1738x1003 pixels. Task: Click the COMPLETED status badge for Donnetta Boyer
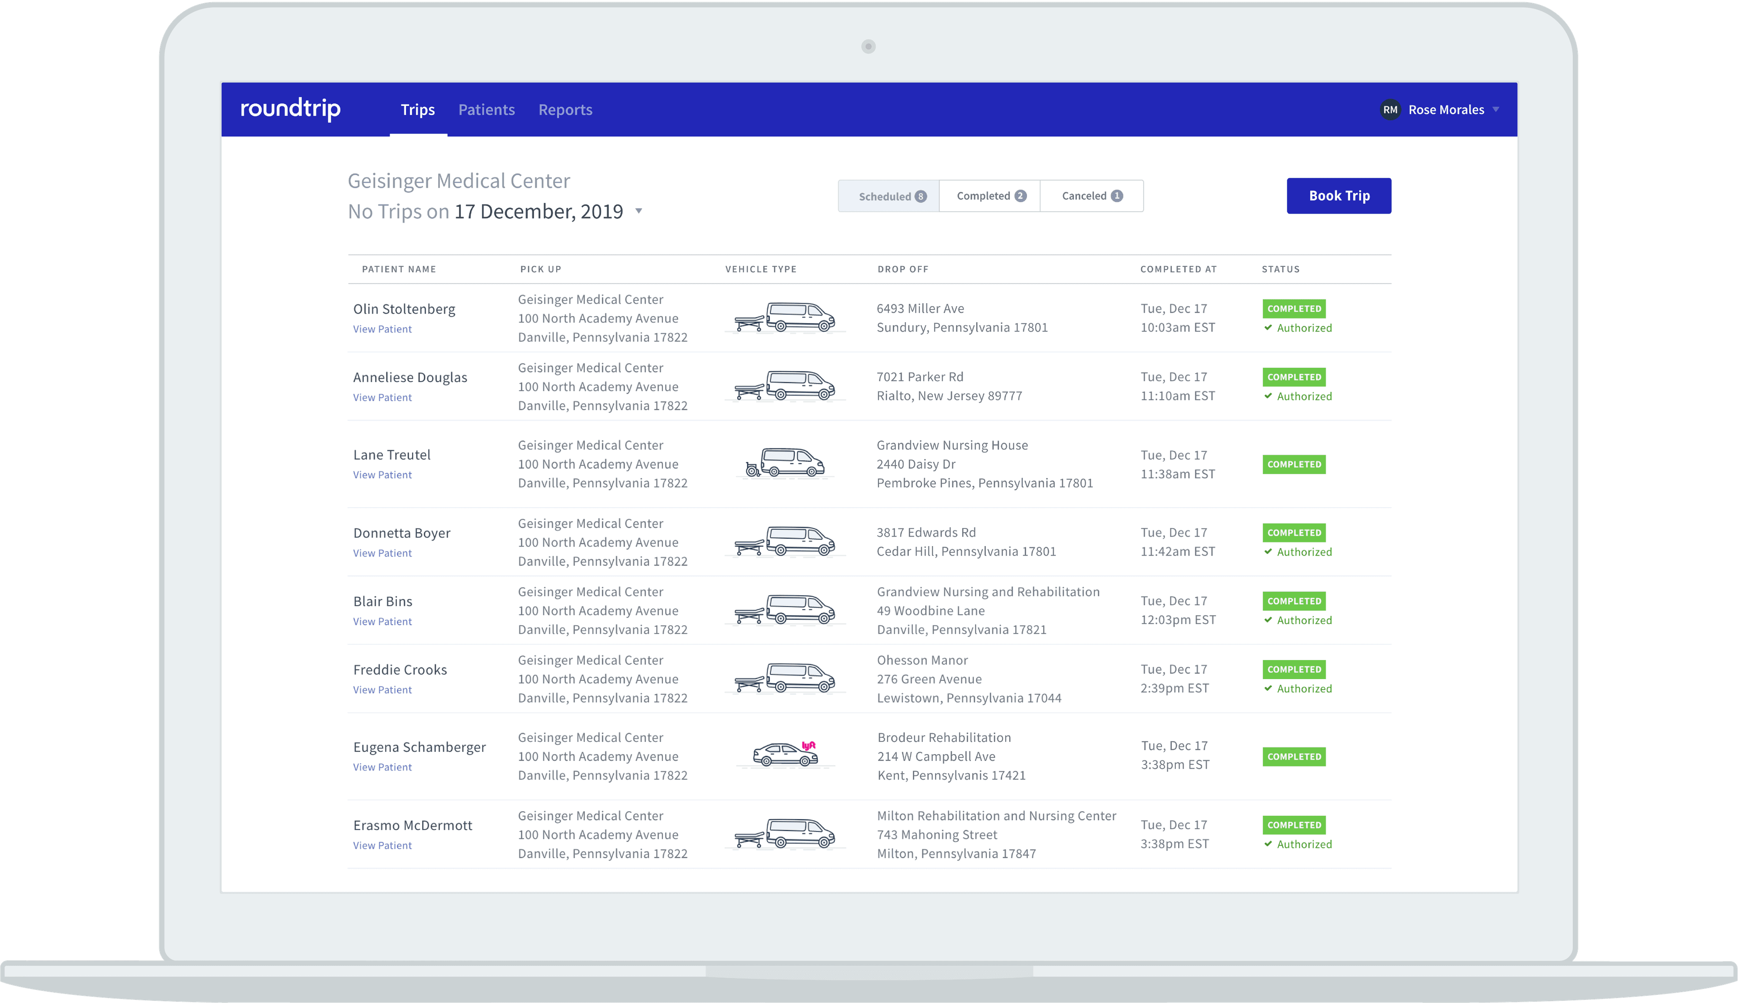tap(1294, 532)
